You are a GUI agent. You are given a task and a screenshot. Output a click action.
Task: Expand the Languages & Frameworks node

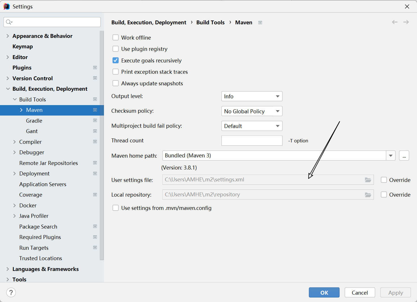pyautogui.click(x=8, y=269)
